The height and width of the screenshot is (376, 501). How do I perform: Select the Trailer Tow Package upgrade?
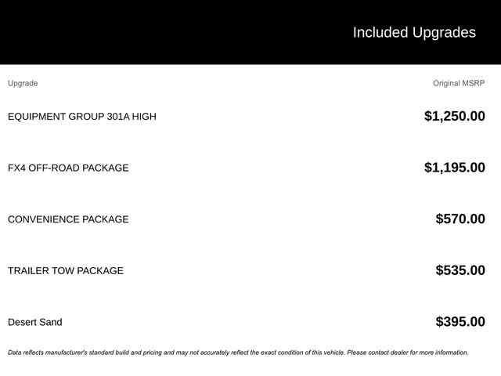click(65, 271)
